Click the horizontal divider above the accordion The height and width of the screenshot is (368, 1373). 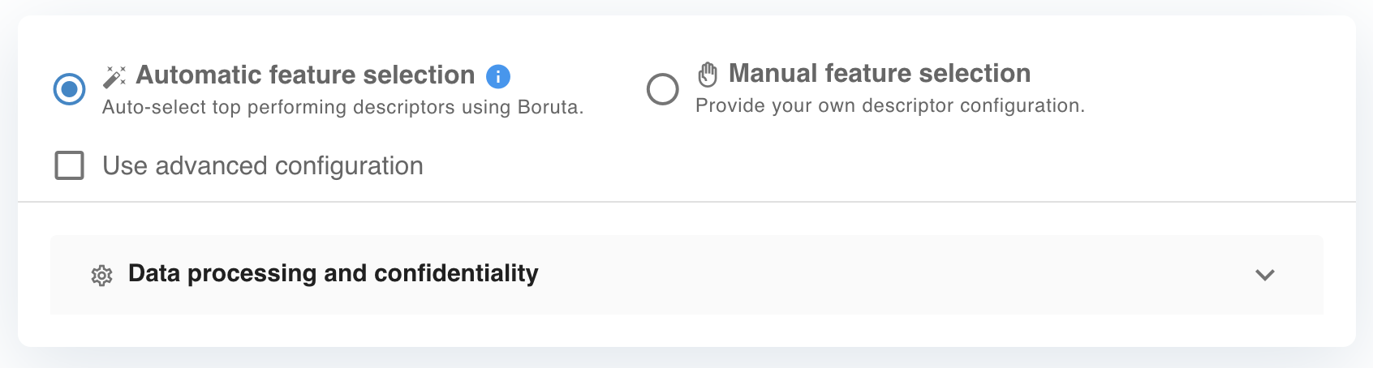tap(686, 201)
